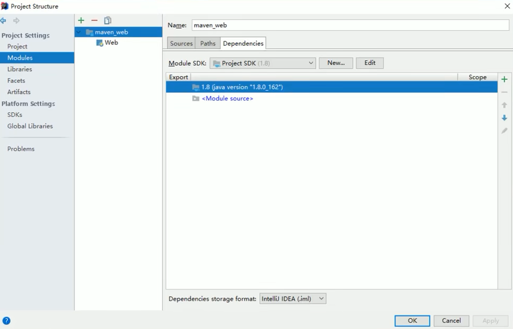Select the Dependencies tab
This screenshot has height=329, width=513.
(243, 43)
